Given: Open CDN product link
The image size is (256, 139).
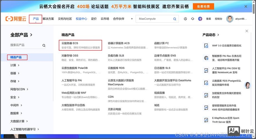Looking at the screenshot, I should [x=111, y=97].
